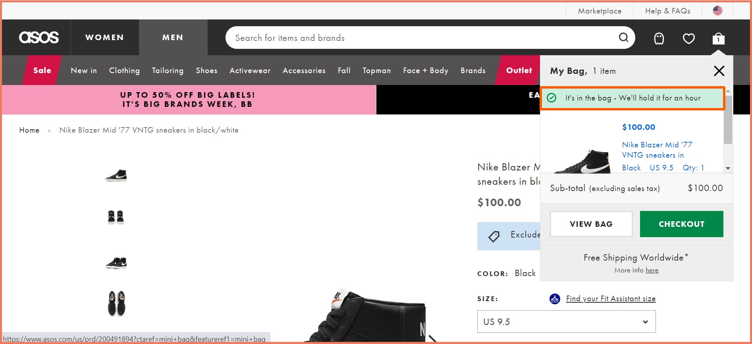Expand the US 9.5 size dropdown
Screen dimensions: 752x344
566,322
